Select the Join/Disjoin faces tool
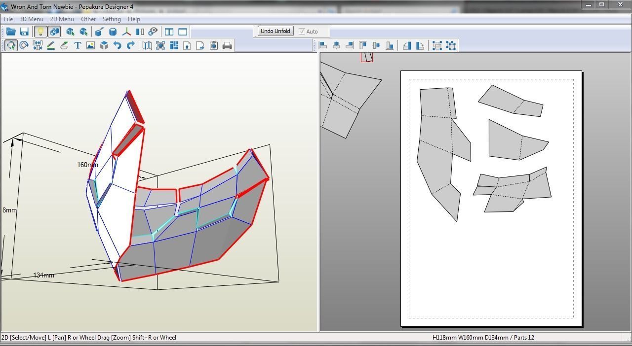The image size is (632, 346). click(x=38, y=45)
